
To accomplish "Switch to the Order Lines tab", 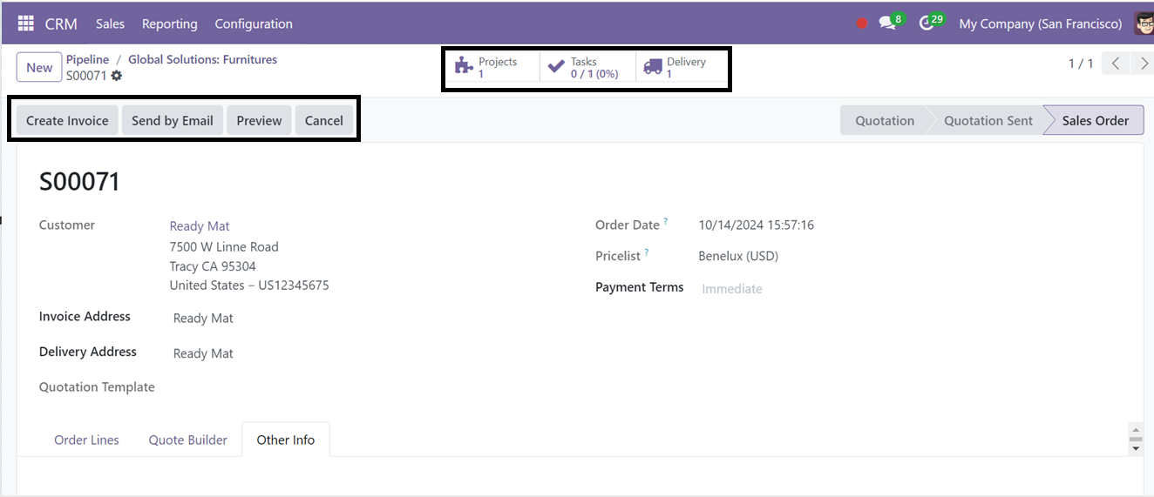I will point(86,440).
